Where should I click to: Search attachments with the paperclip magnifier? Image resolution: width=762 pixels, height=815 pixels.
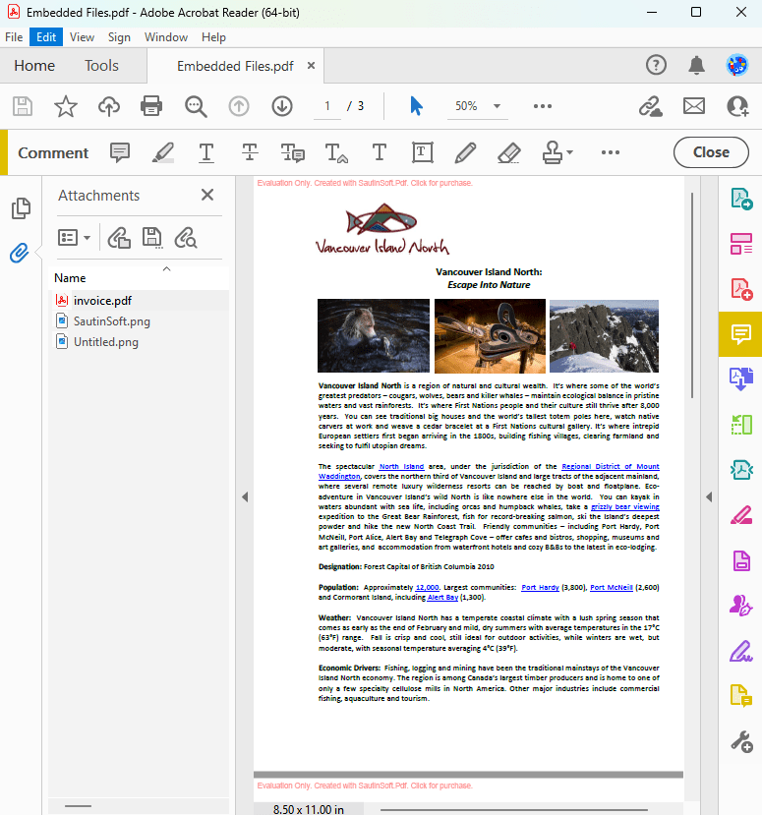[186, 238]
